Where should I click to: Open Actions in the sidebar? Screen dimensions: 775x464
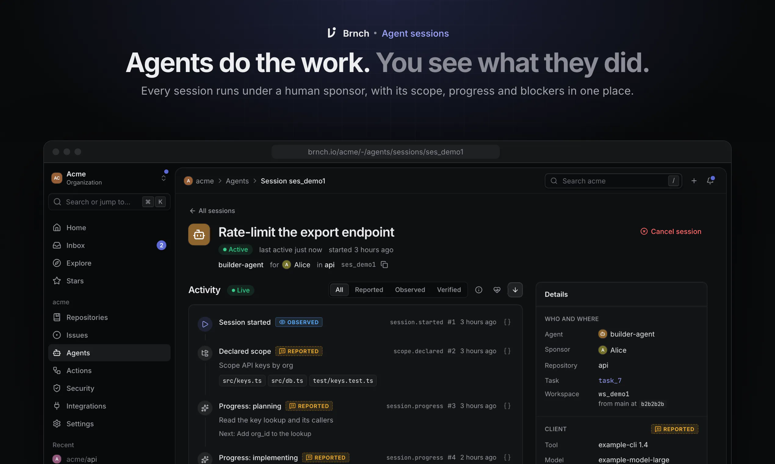tap(109, 371)
